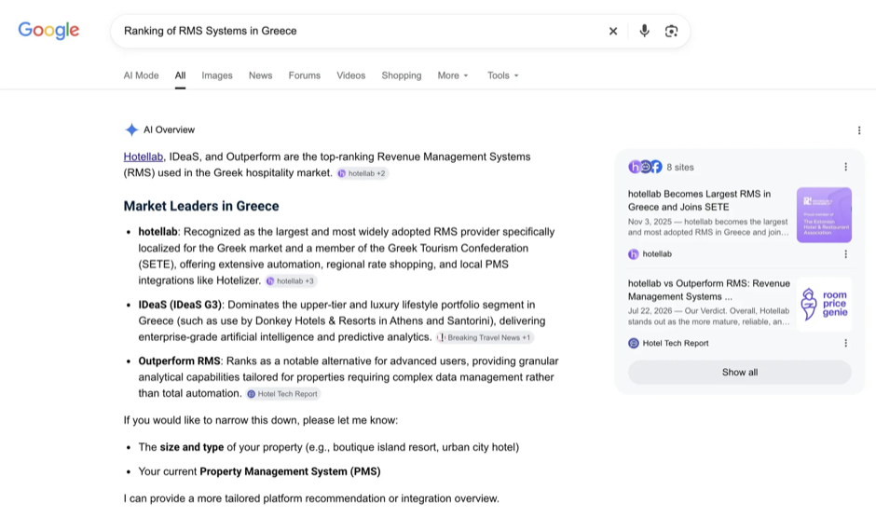Open the 'Breaking Travel News +1' citation chip

coord(485,338)
